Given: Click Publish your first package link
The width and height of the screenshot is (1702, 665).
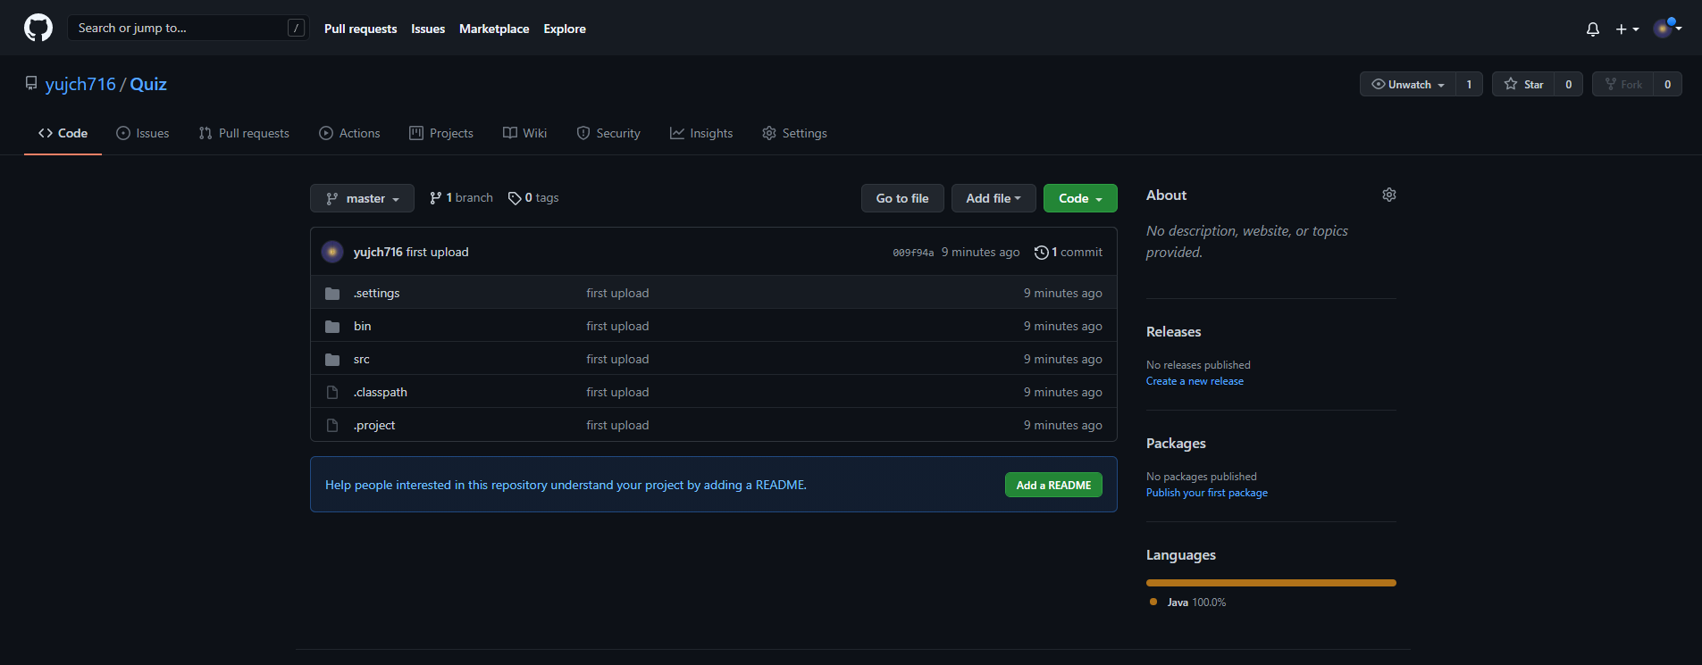Looking at the screenshot, I should [1206, 493].
